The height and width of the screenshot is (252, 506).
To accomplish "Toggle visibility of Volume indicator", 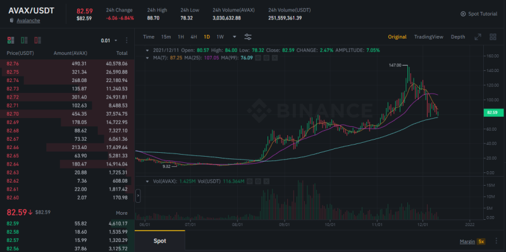I will point(249,181).
